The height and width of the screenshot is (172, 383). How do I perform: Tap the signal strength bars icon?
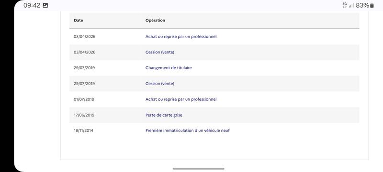click(351, 5)
